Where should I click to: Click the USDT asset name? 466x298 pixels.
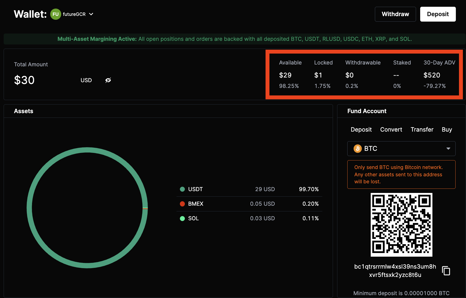[195, 189]
